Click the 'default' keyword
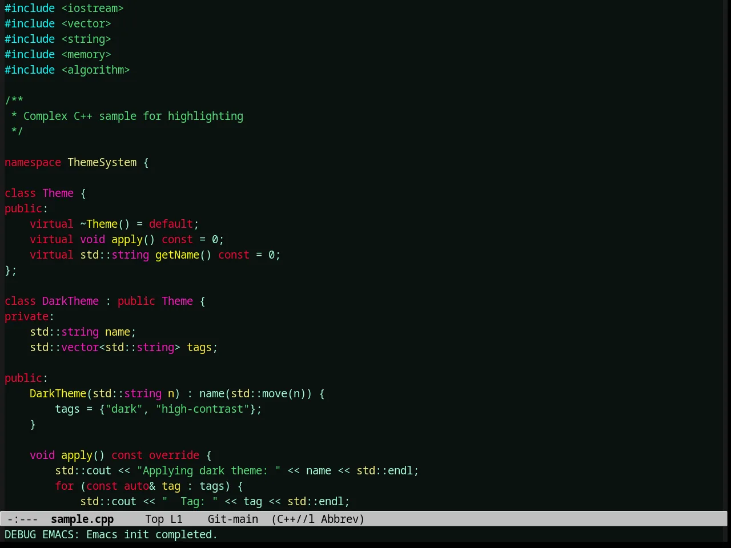This screenshot has width=731, height=548. (171, 224)
